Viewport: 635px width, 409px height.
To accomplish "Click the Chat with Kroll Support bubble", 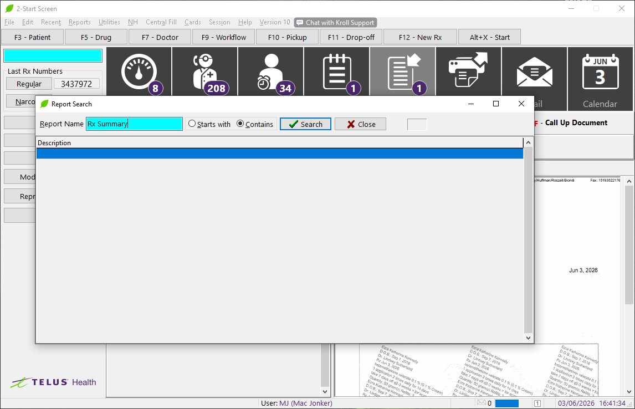I will [x=336, y=23].
